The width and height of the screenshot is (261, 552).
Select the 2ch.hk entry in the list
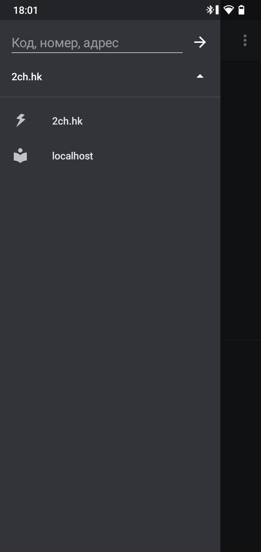[x=110, y=121]
